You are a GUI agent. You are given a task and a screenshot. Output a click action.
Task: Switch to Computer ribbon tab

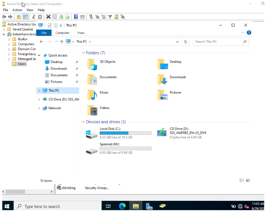tap(62, 33)
